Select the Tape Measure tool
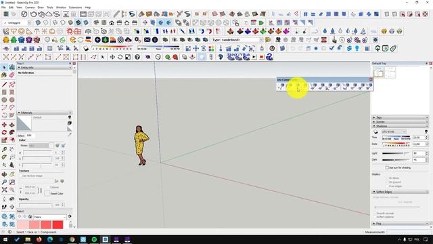Screen dimensions: 433x244 pyautogui.click(x=4, y=150)
